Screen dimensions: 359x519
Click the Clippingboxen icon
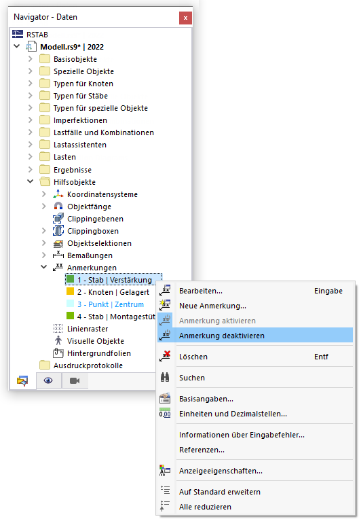pyautogui.click(x=58, y=231)
